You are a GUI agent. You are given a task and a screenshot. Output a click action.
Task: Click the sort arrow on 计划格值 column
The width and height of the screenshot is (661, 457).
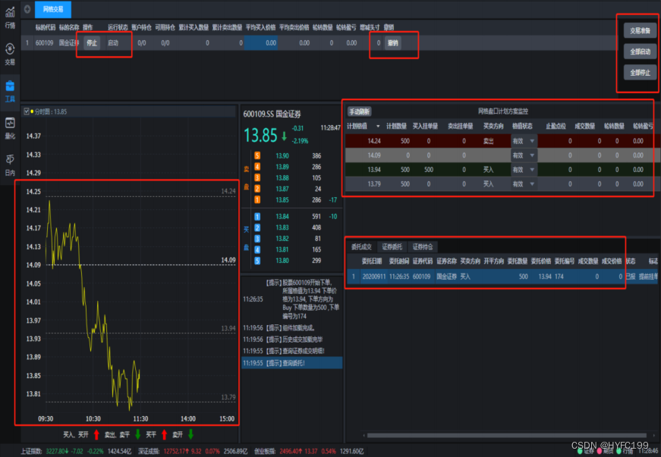coord(378,127)
